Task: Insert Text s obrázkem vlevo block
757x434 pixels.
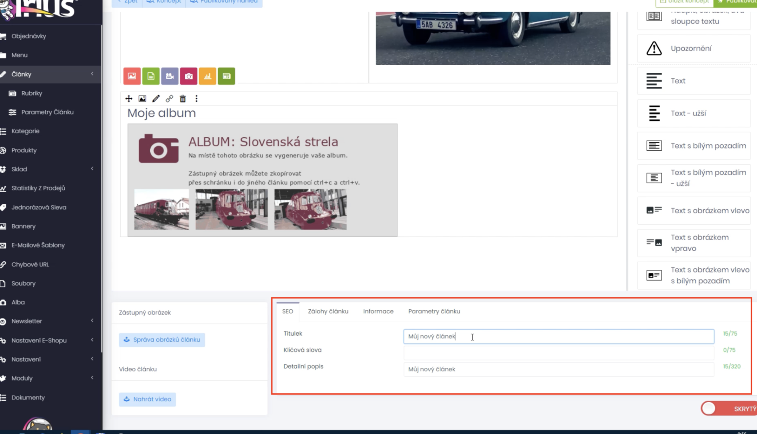Action: click(x=694, y=211)
